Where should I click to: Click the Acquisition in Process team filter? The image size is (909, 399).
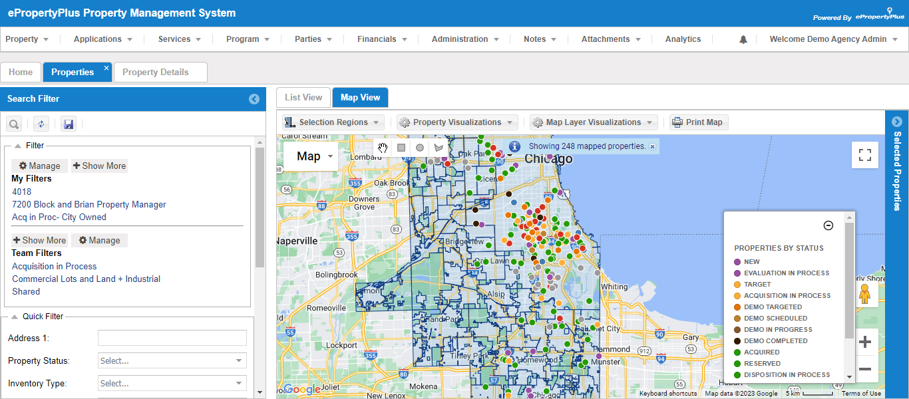[54, 265]
